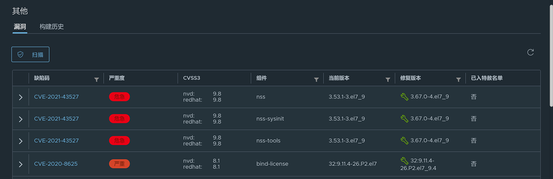Open the CVE-2020-8625 link
The image size is (553, 179).
[x=56, y=164]
